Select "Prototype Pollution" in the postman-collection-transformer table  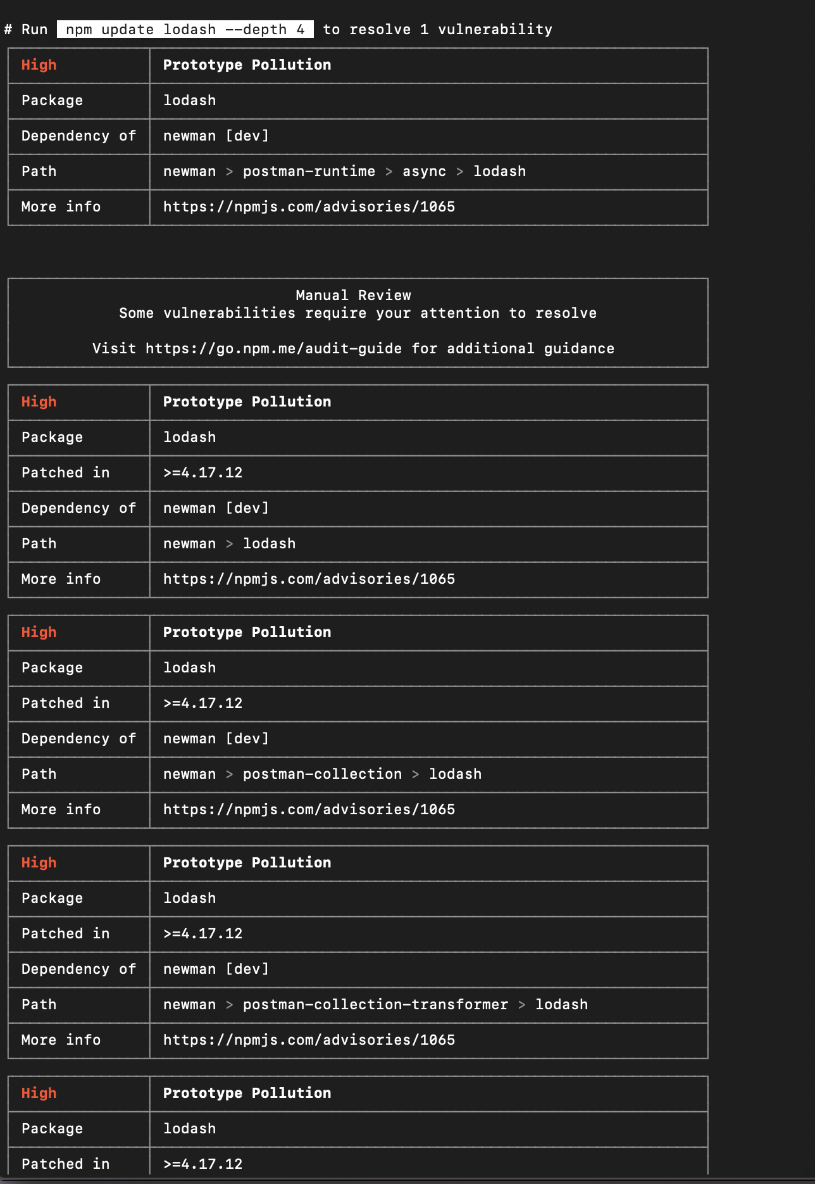pyautogui.click(x=247, y=863)
